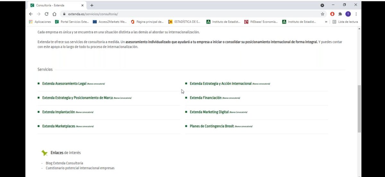Click the browser forward arrow
This screenshot has width=385, height=177.
[x=38, y=14]
